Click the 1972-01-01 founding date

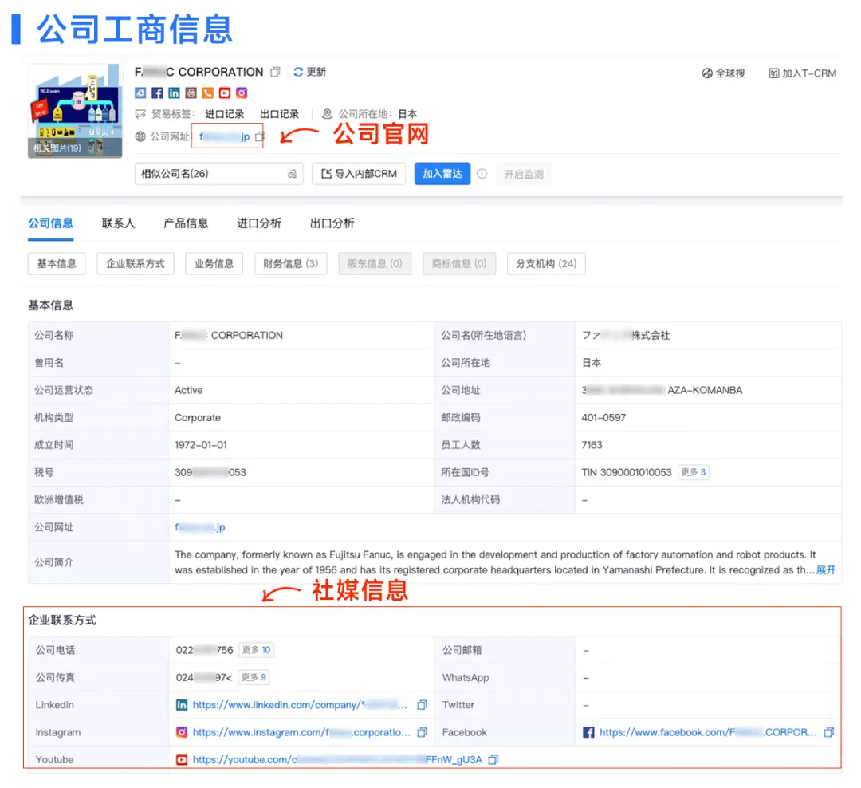(200, 444)
